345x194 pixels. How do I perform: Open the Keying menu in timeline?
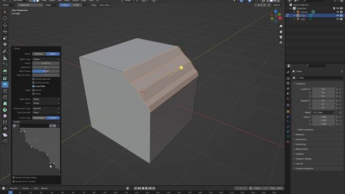[x=26, y=188]
